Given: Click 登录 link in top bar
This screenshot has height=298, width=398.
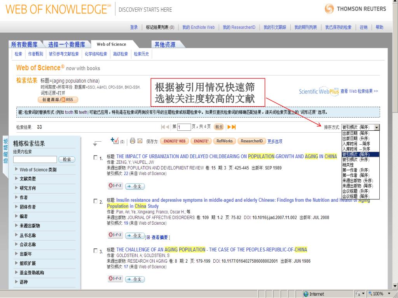Looking at the screenshot, I should pos(134,27).
